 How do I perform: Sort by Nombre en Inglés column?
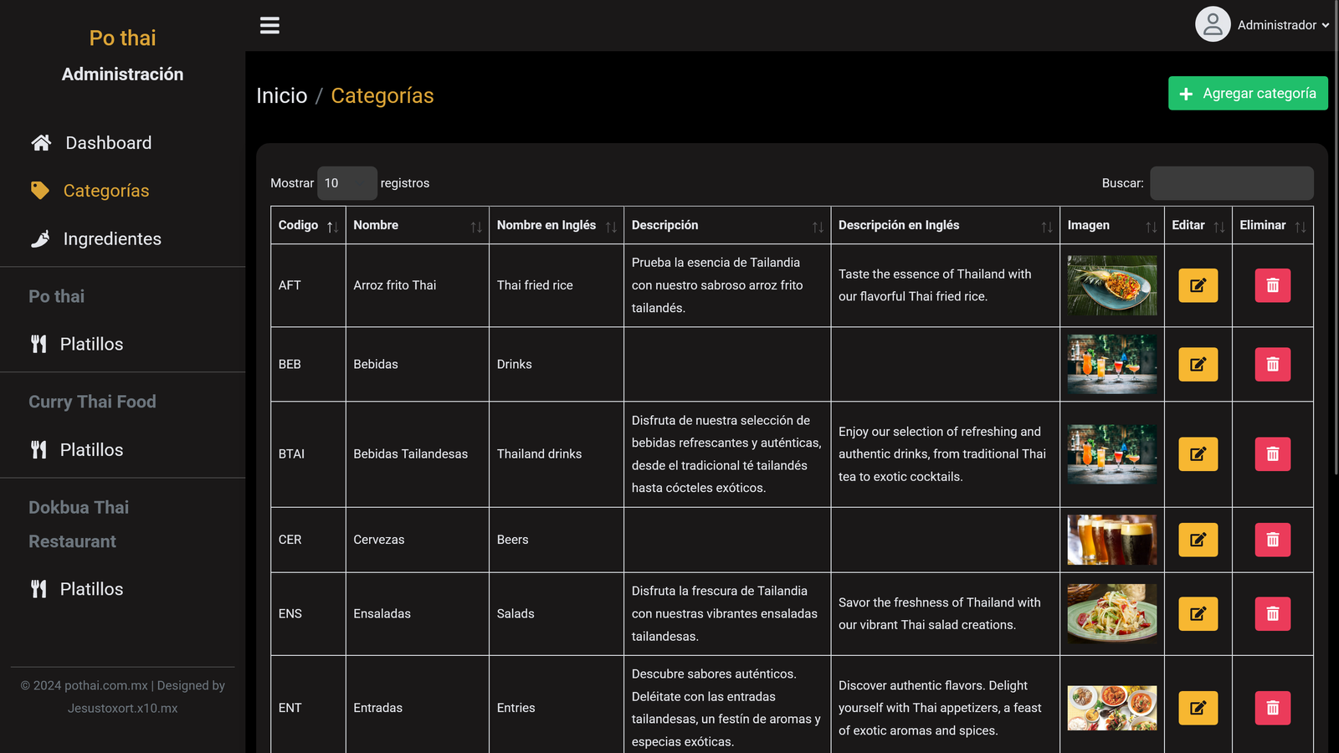pos(556,226)
